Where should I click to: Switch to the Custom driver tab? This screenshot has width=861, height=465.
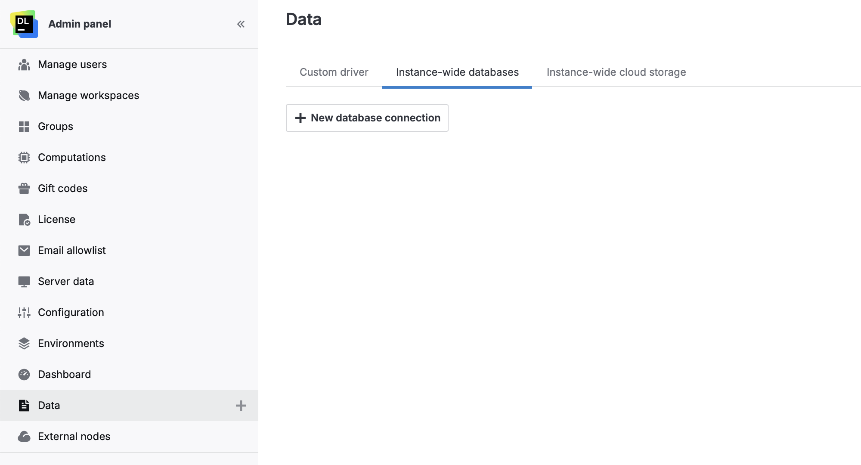click(x=334, y=72)
